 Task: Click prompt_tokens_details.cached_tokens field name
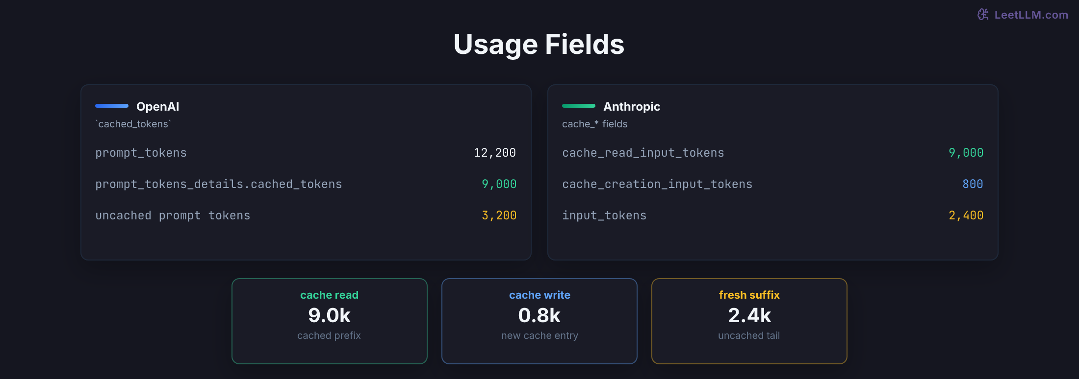tap(219, 184)
